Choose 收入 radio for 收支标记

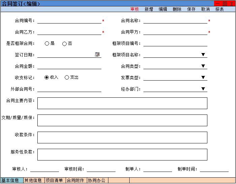click(47, 78)
